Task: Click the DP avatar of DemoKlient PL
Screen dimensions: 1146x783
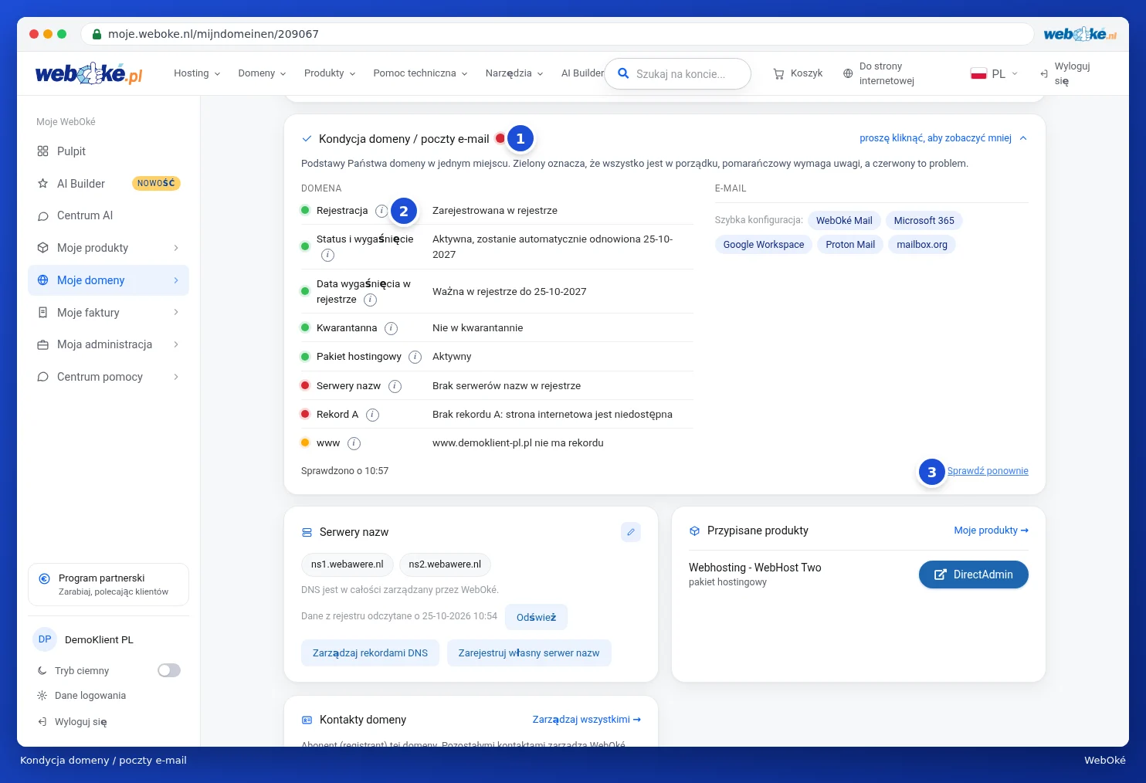Action: pos(45,639)
